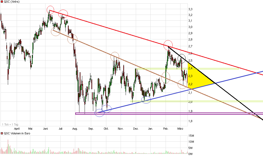Click the '1 Tick = 1 Tag' note
The height and width of the screenshot is (156, 263).
(x=10, y=124)
